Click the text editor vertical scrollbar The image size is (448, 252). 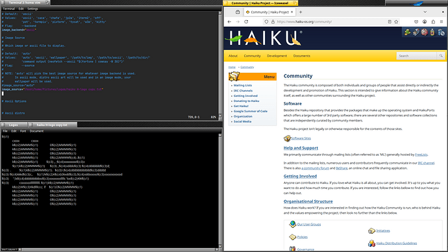tap(220, 190)
